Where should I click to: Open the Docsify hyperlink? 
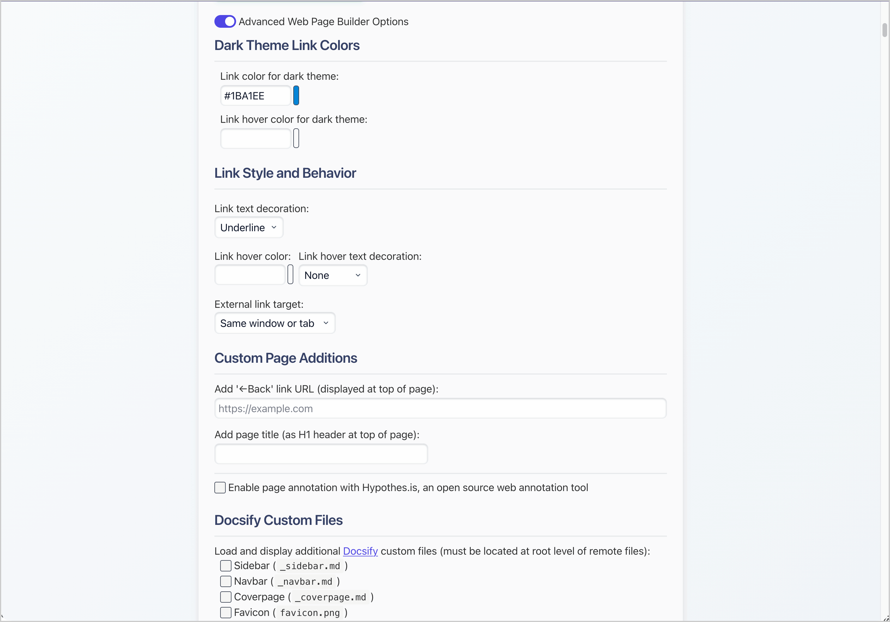pos(360,551)
